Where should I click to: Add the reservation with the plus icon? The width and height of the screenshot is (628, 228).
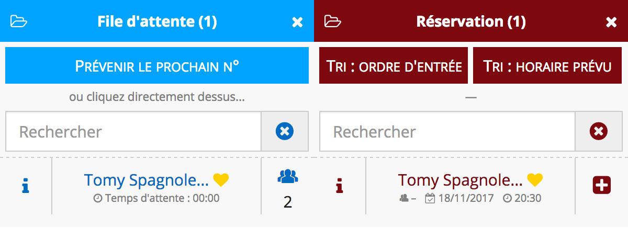pyautogui.click(x=601, y=186)
